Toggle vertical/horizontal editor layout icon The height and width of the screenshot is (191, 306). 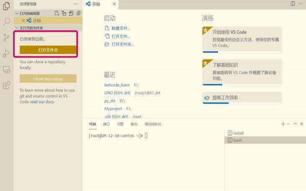[x=64, y=13]
